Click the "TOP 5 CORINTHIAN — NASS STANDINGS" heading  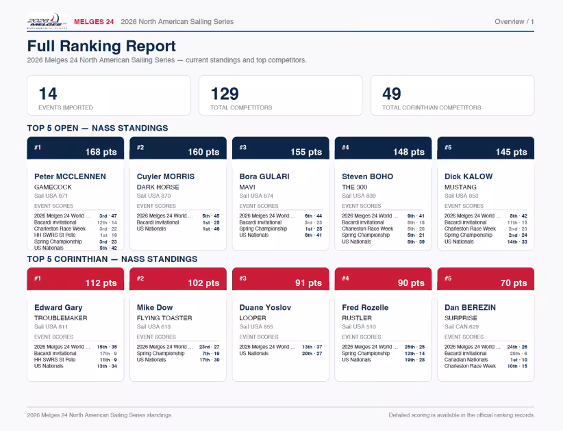click(112, 259)
